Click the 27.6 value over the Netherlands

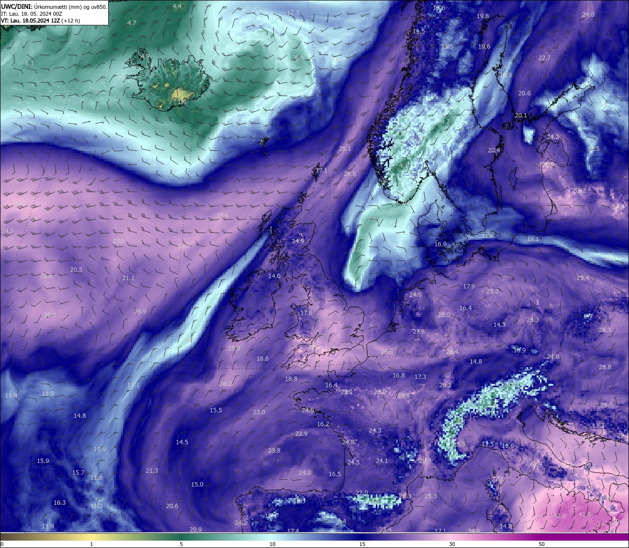click(x=419, y=332)
